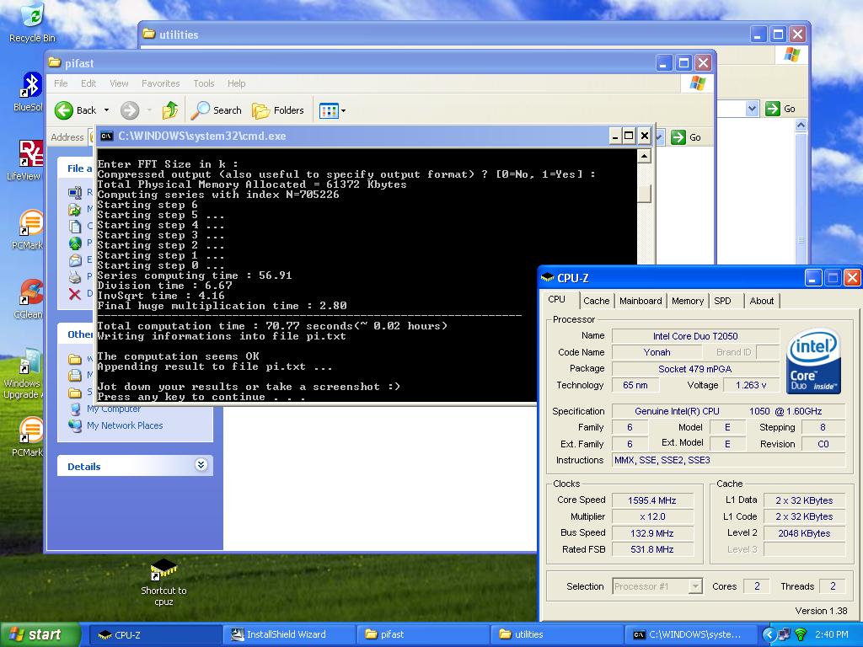863x647 pixels.
Task: Click the Views icon in pifast toolbar
Action: pyautogui.click(x=329, y=111)
